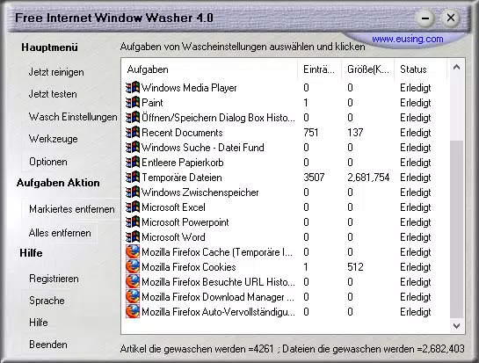Image resolution: width=479 pixels, height=363 pixels.
Task: Select the Entleere Papierkorb task text
Action: pyautogui.click(x=183, y=163)
